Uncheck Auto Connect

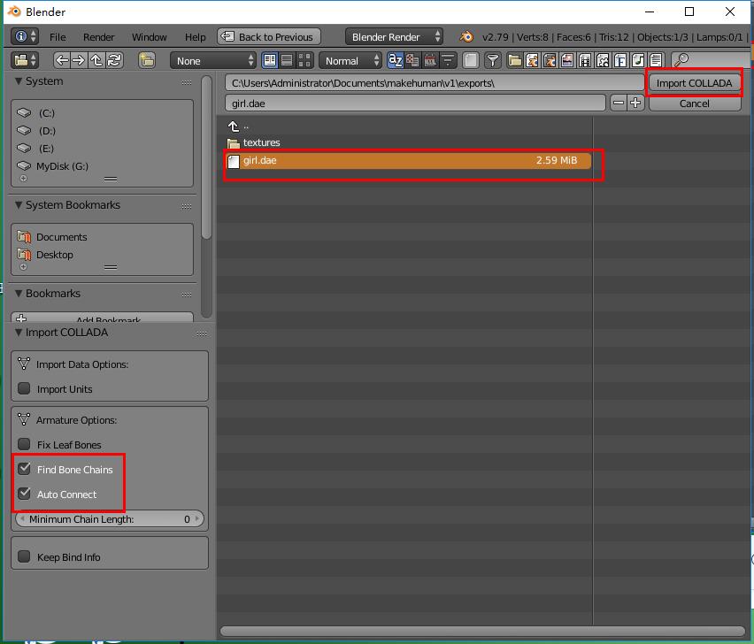click(x=24, y=494)
